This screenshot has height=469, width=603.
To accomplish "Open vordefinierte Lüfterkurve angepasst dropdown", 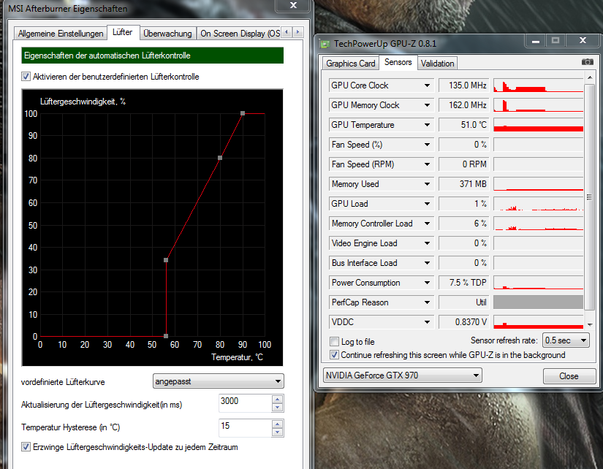I will (x=218, y=381).
